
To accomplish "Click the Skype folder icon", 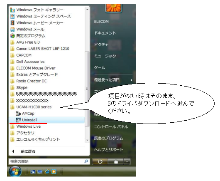I will [x=12, y=88].
